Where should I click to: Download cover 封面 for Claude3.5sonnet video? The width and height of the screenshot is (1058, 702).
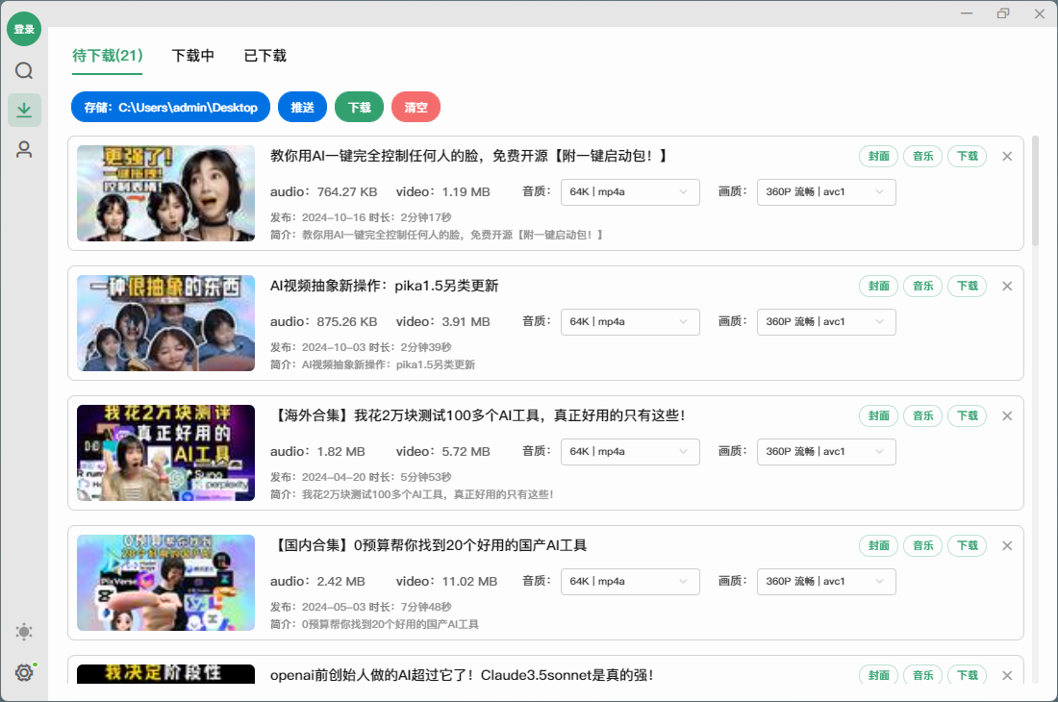(x=878, y=675)
